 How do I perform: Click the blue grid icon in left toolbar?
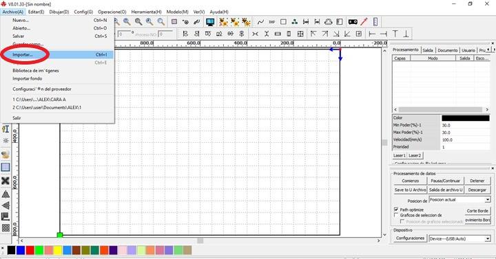coord(6,167)
